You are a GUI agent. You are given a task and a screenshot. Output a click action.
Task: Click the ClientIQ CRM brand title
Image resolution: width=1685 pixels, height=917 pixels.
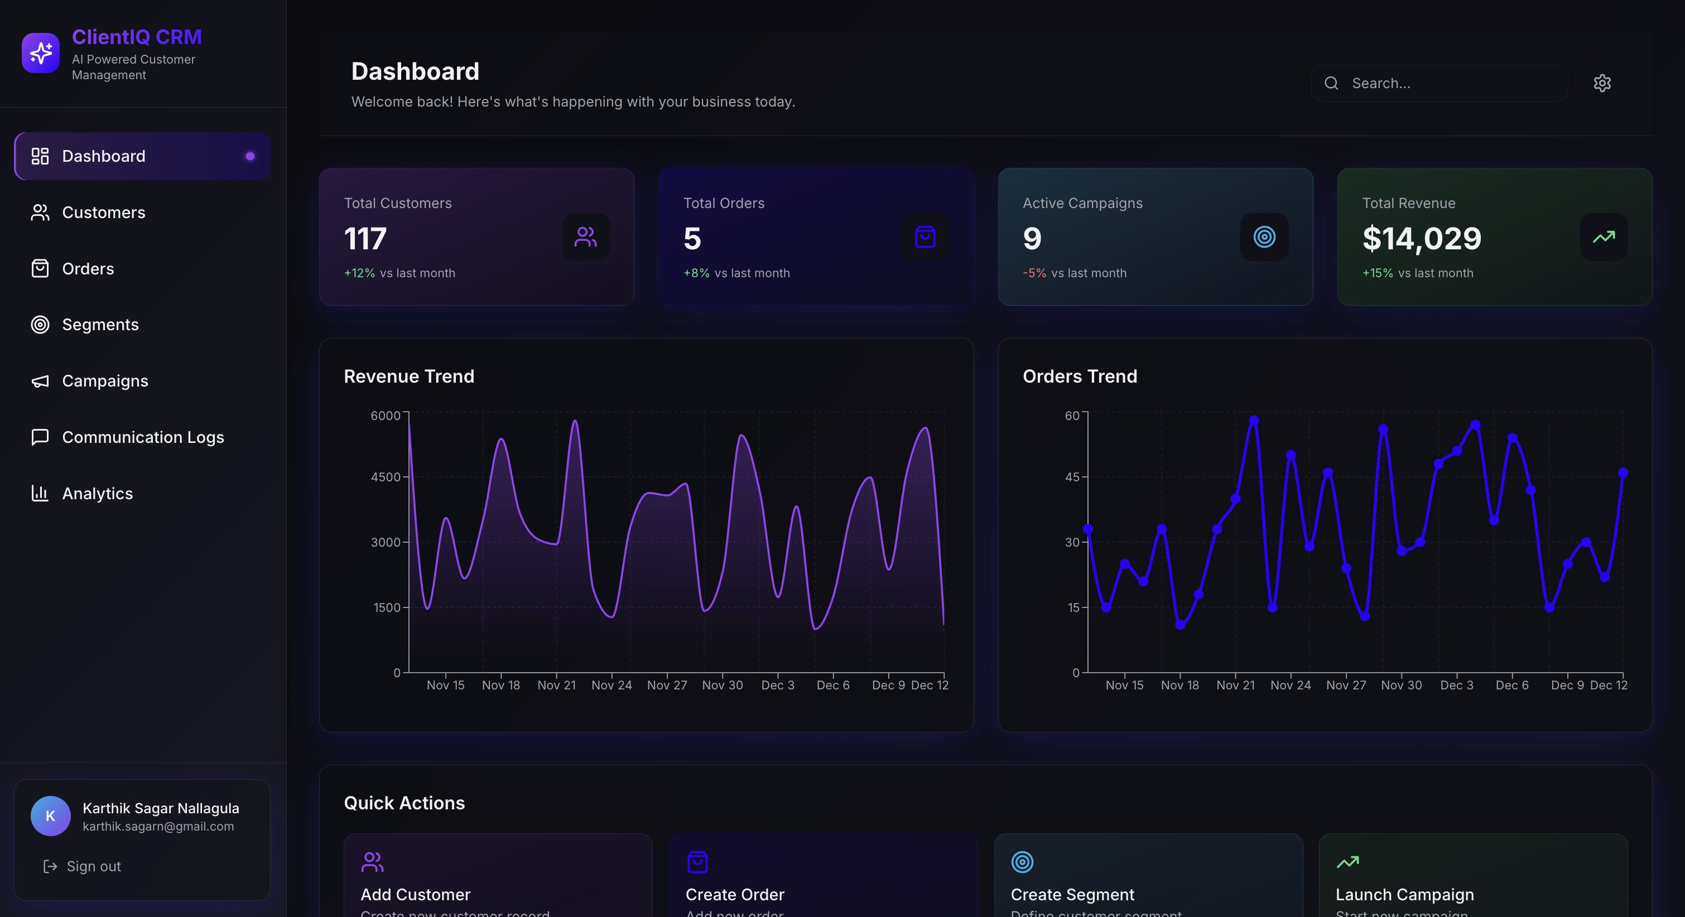[x=137, y=37]
